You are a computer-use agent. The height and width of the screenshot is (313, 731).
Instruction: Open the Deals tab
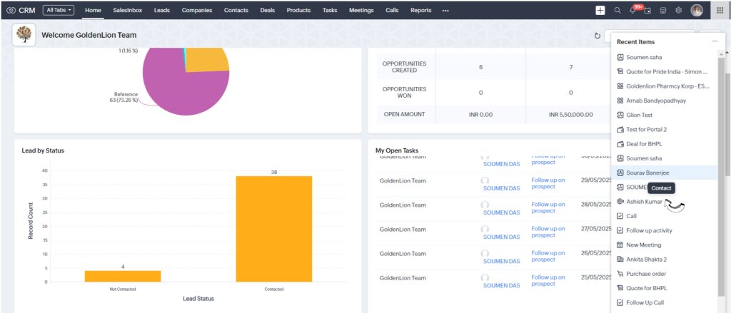click(x=268, y=11)
